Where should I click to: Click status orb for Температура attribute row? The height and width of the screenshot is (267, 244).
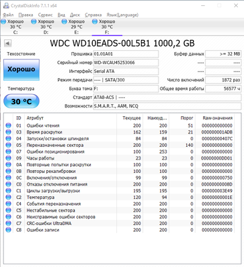point(8,198)
